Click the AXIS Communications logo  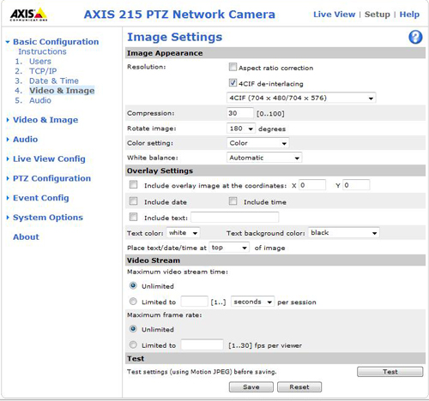click(x=28, y=14)
